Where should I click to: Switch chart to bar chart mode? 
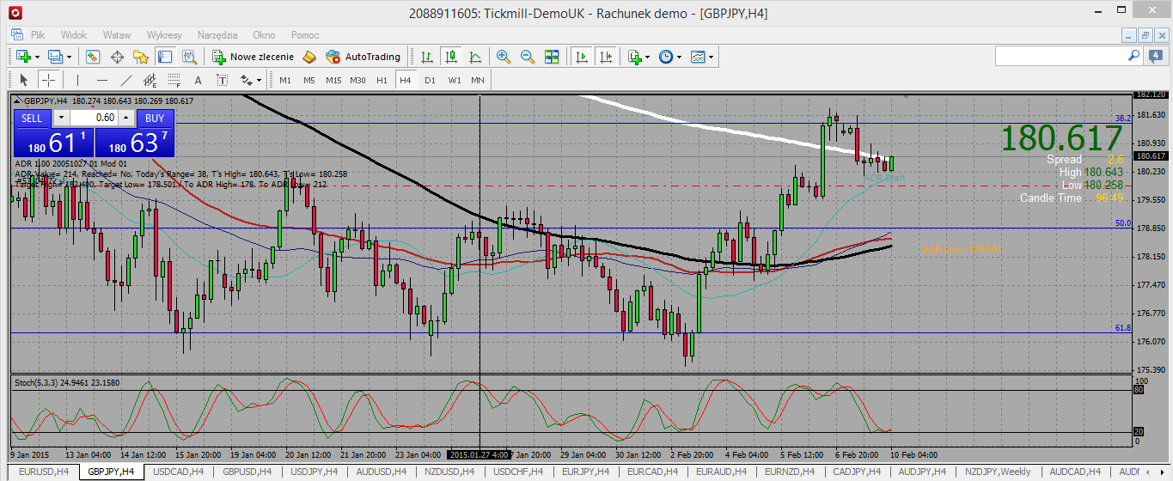(x=426, y=57)
